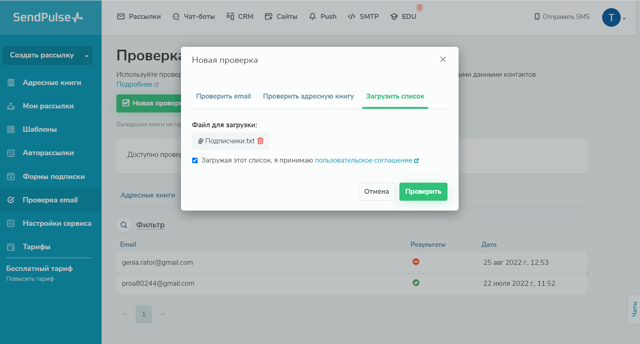
Task: Open the пользовательское соглашение link
Action: 364,161
